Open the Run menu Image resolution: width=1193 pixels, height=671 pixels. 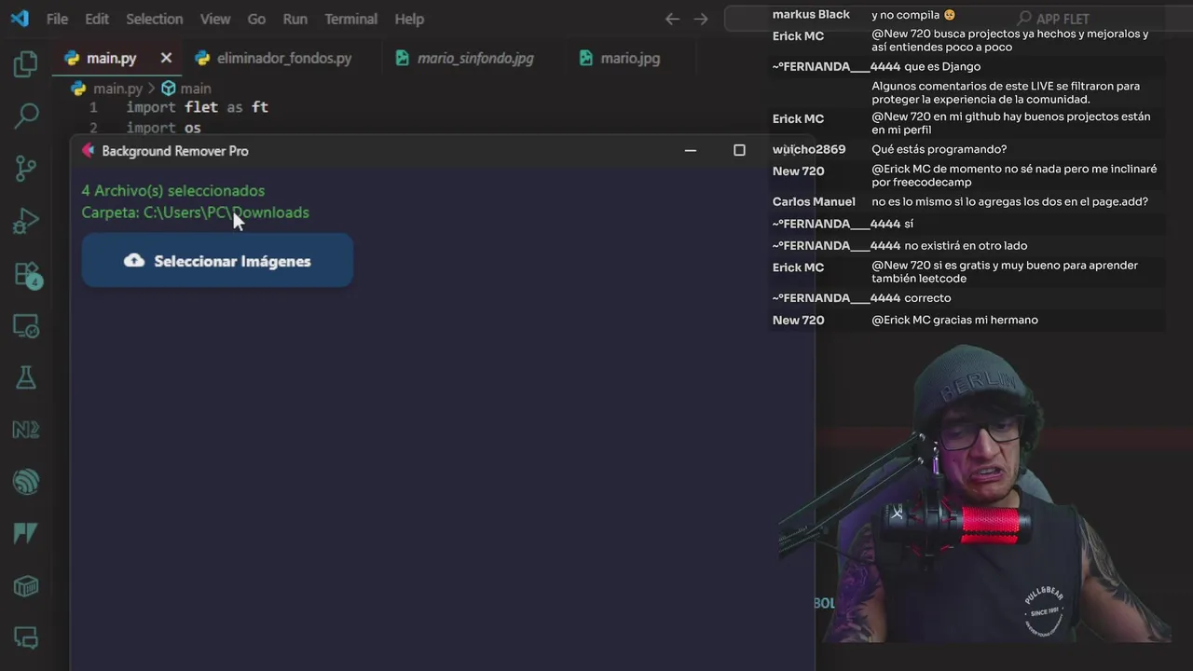pos(295,19)
